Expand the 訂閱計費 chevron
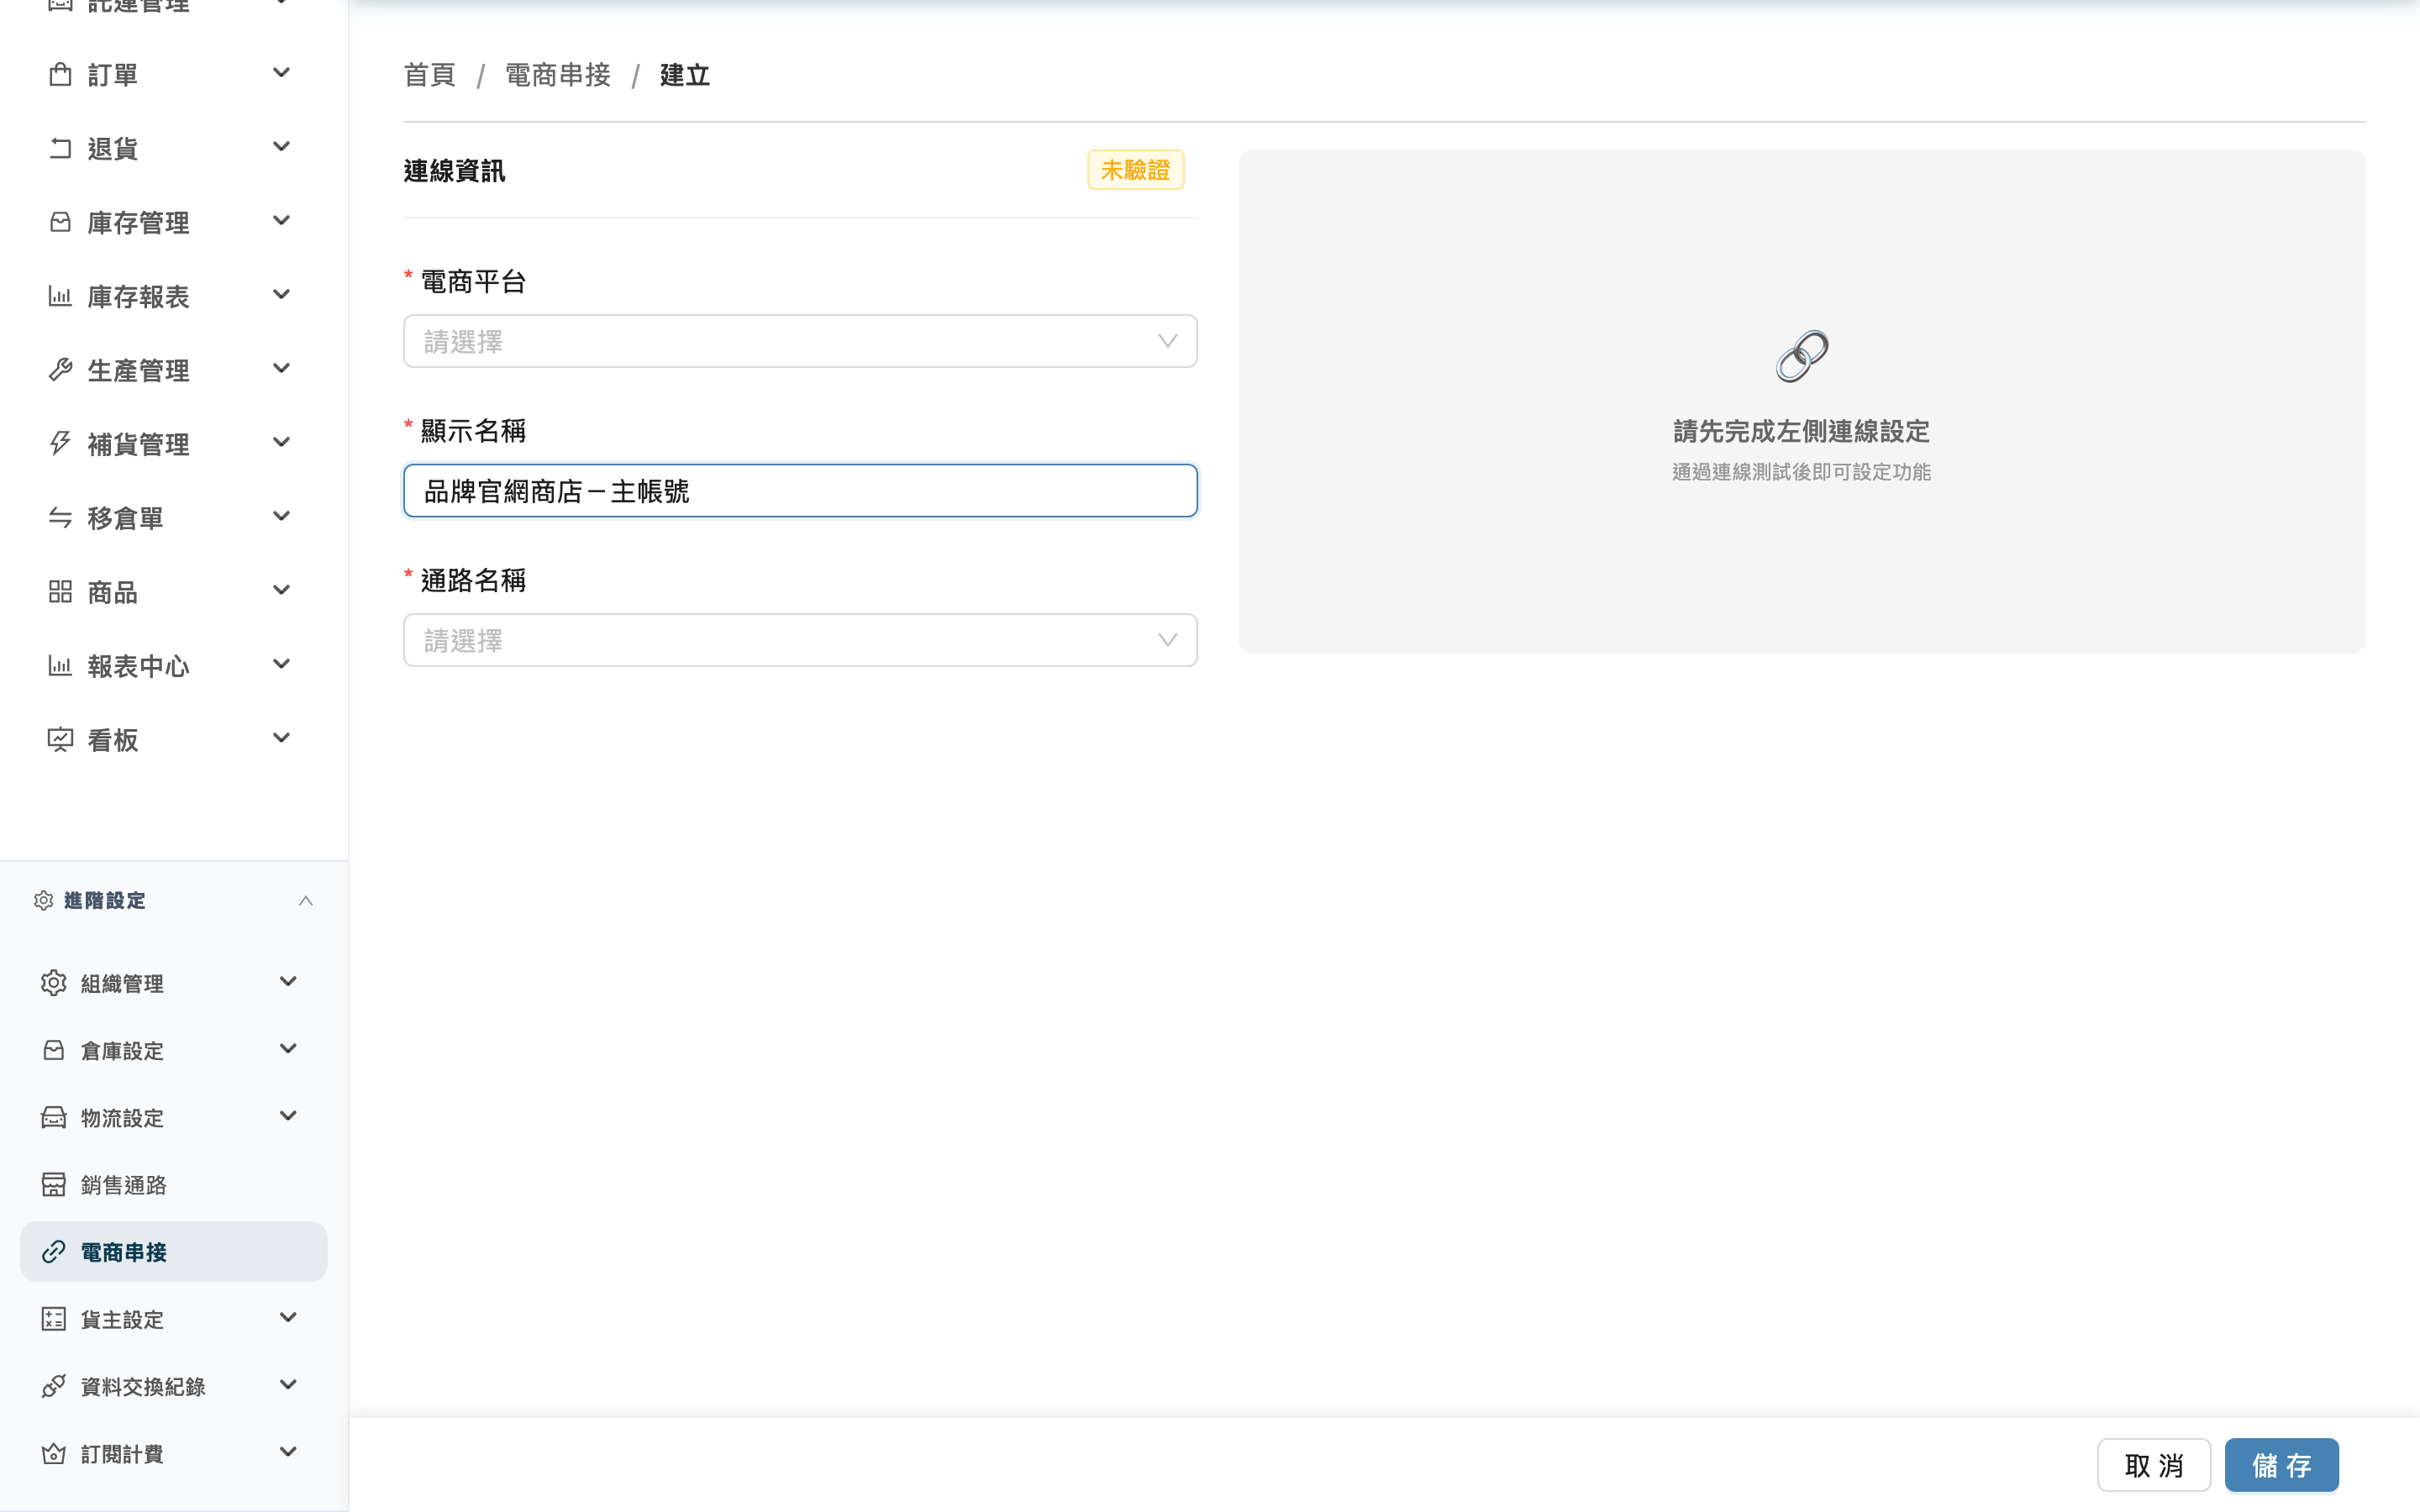Image resolution: width=2420 pixels, height=1512 pixels. pos(288,1452)
